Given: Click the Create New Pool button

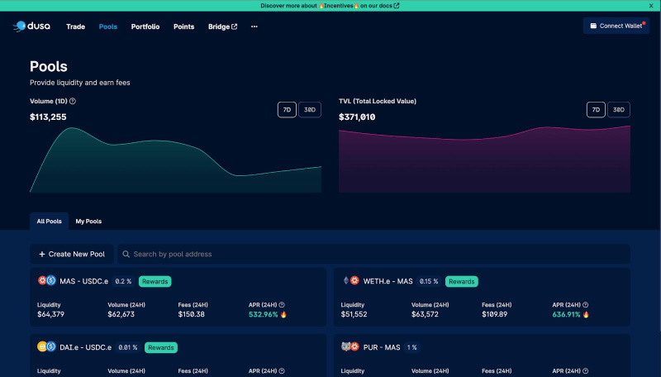Looking at the screenshot, I should [x=71, y=254].
